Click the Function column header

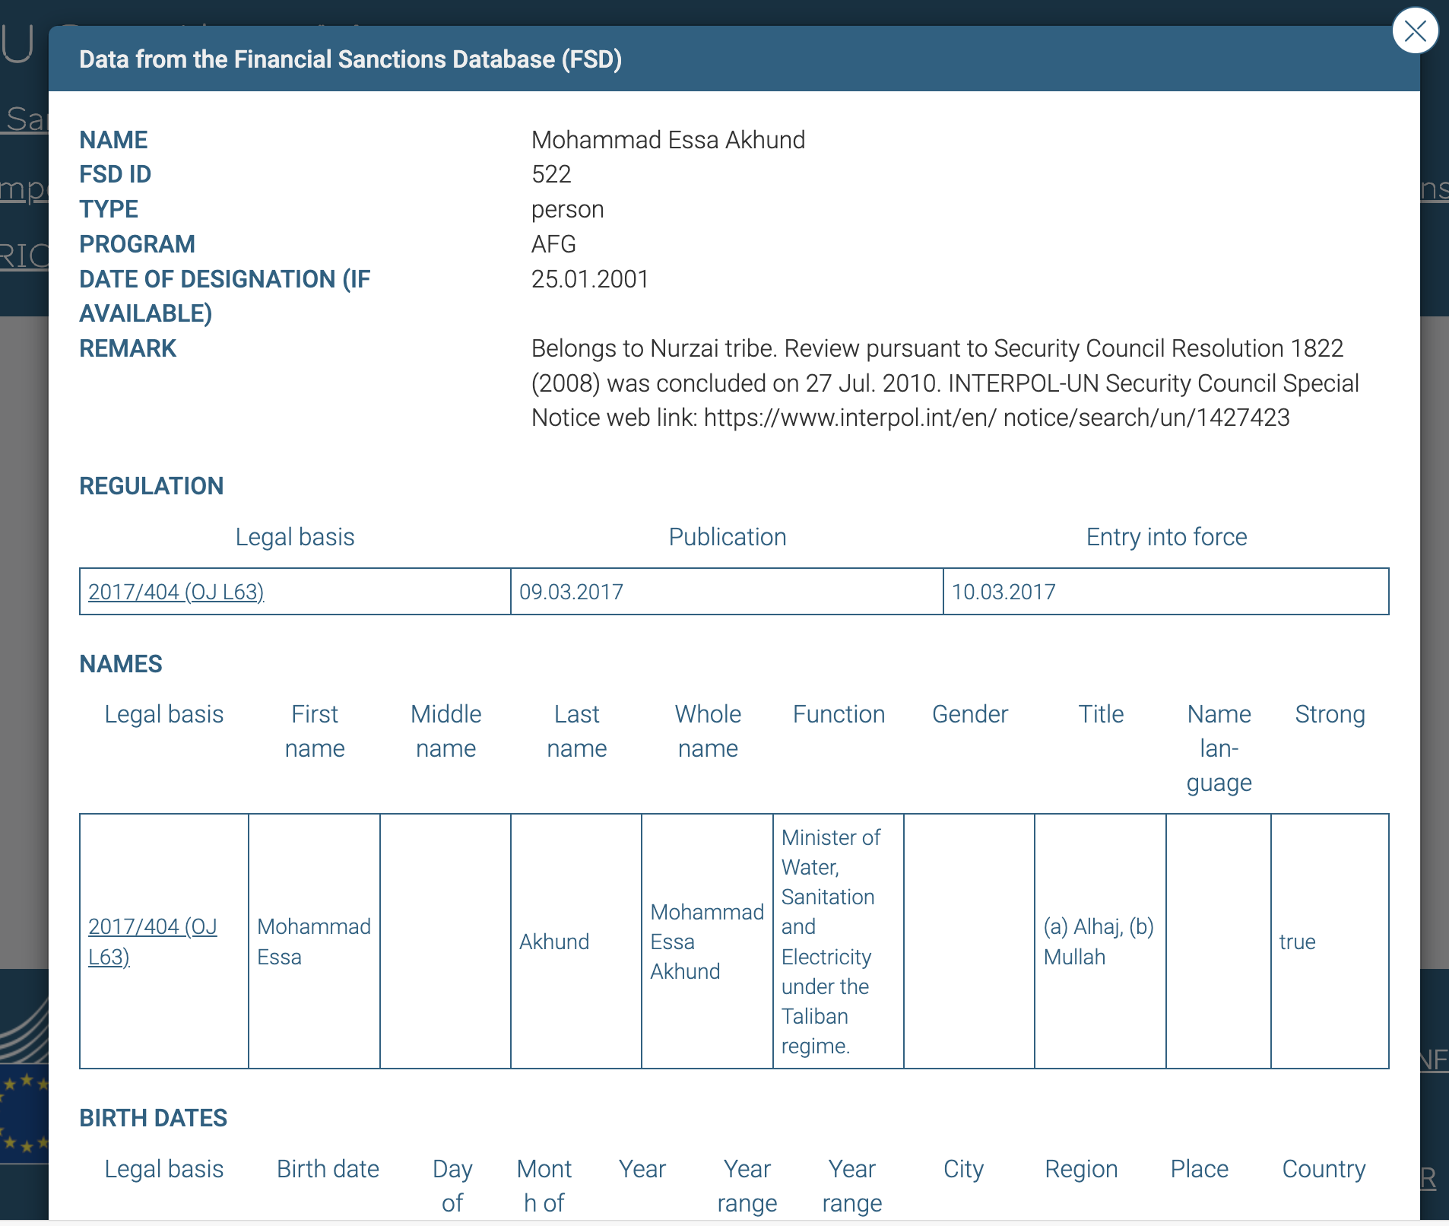[839, 714]
